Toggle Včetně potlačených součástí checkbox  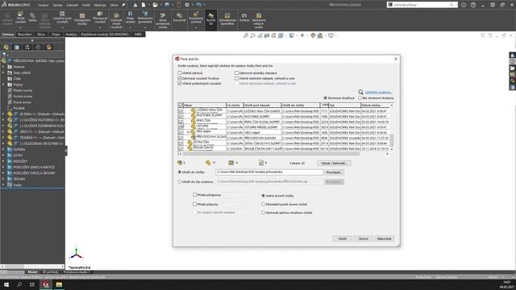(180, 84)
